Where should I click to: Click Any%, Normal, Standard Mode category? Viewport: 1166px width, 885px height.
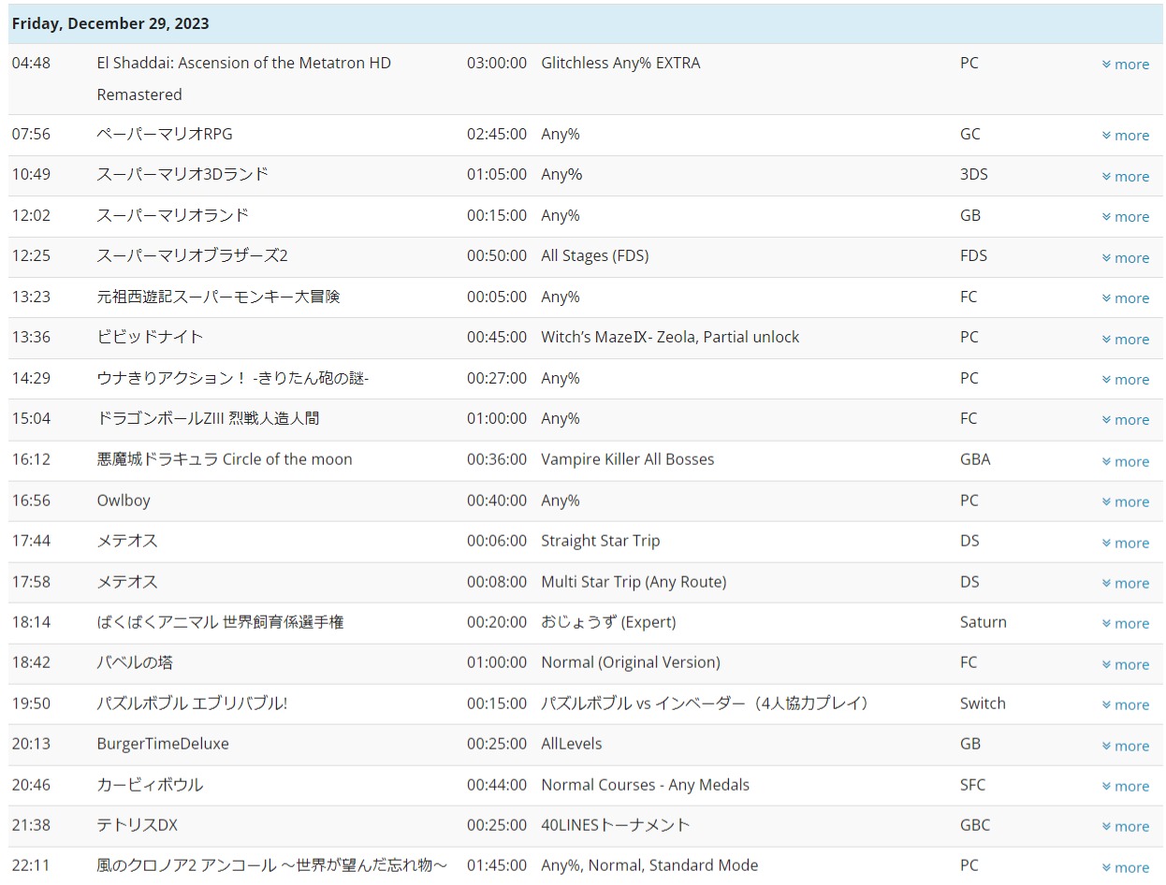pos(649,865)
